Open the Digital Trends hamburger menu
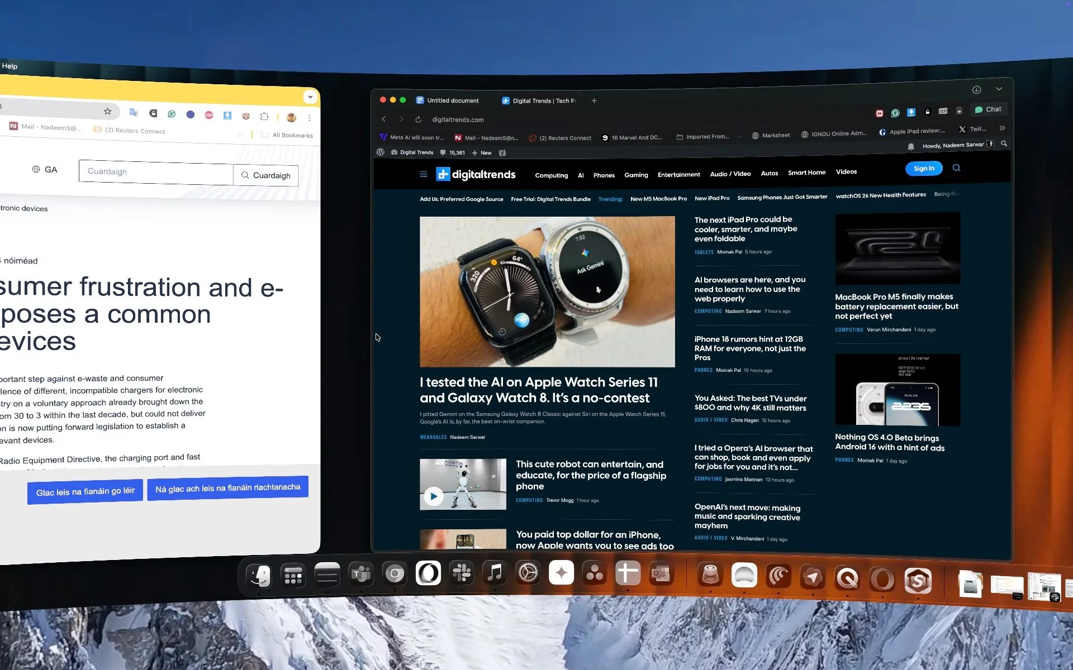Image resolution: width=1073 pixels, height=670 pixels. coord(424,174)
